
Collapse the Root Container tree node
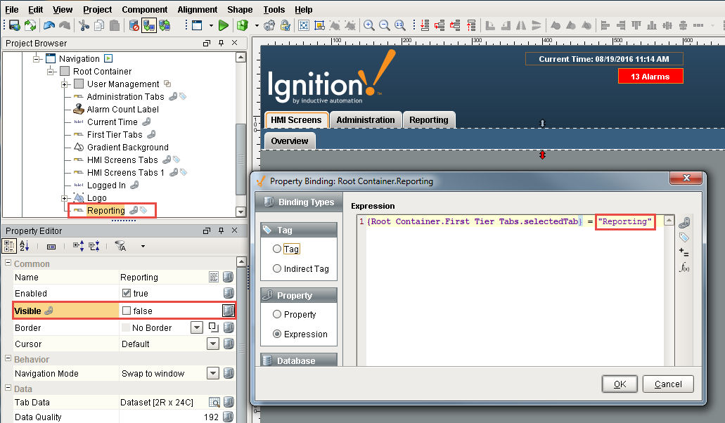click(x=51, y=72)
